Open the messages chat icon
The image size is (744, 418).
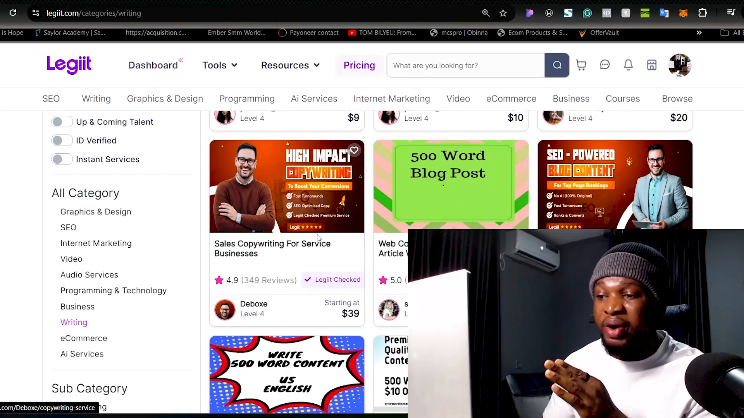(x=604, y=65)
